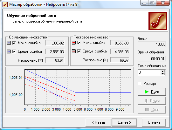Screen dimensions: 172x130
Task: Toggle test set Средн. ошибка checkbox
Action: pyautogui.click(x=79, y=51)
